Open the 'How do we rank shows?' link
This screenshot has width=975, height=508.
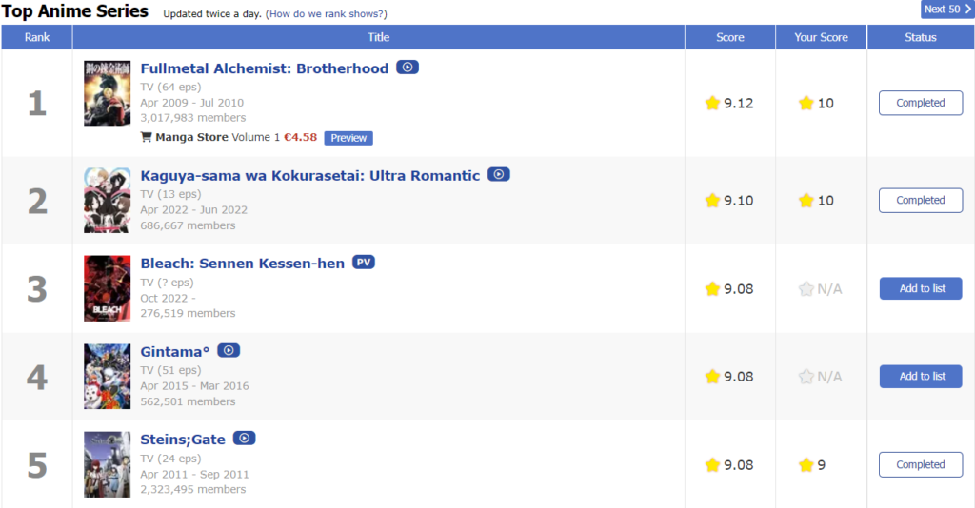click(326, 13)
